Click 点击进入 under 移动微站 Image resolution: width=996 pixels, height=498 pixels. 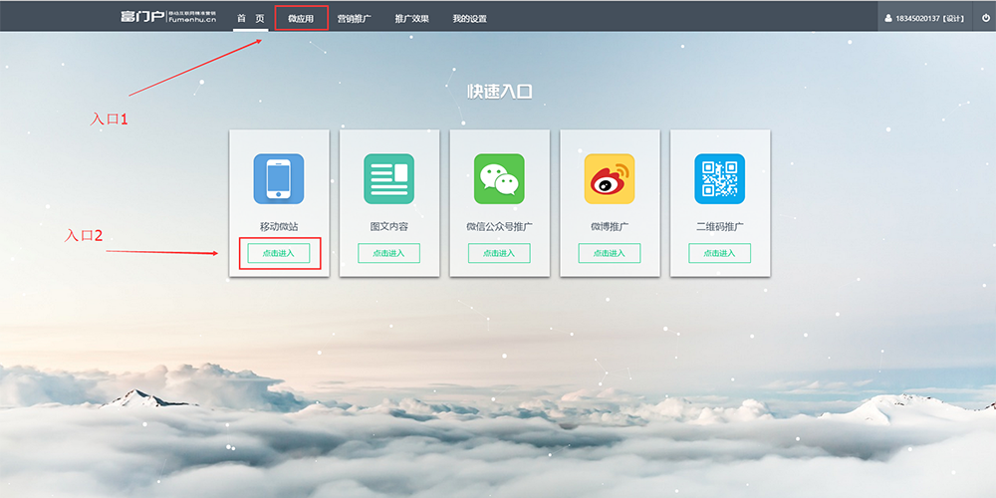click(x=279, y=253)
